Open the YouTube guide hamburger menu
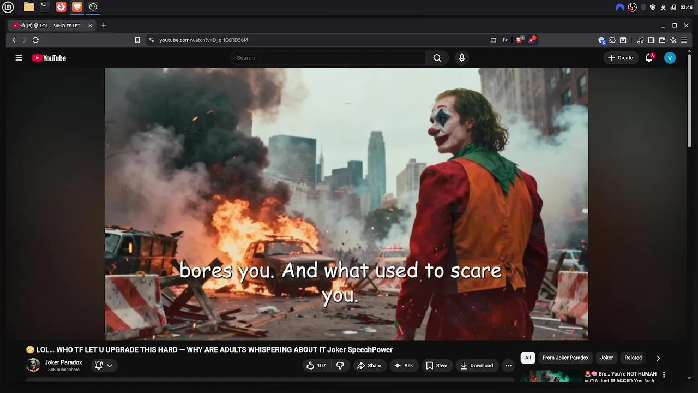 [19, 58]
